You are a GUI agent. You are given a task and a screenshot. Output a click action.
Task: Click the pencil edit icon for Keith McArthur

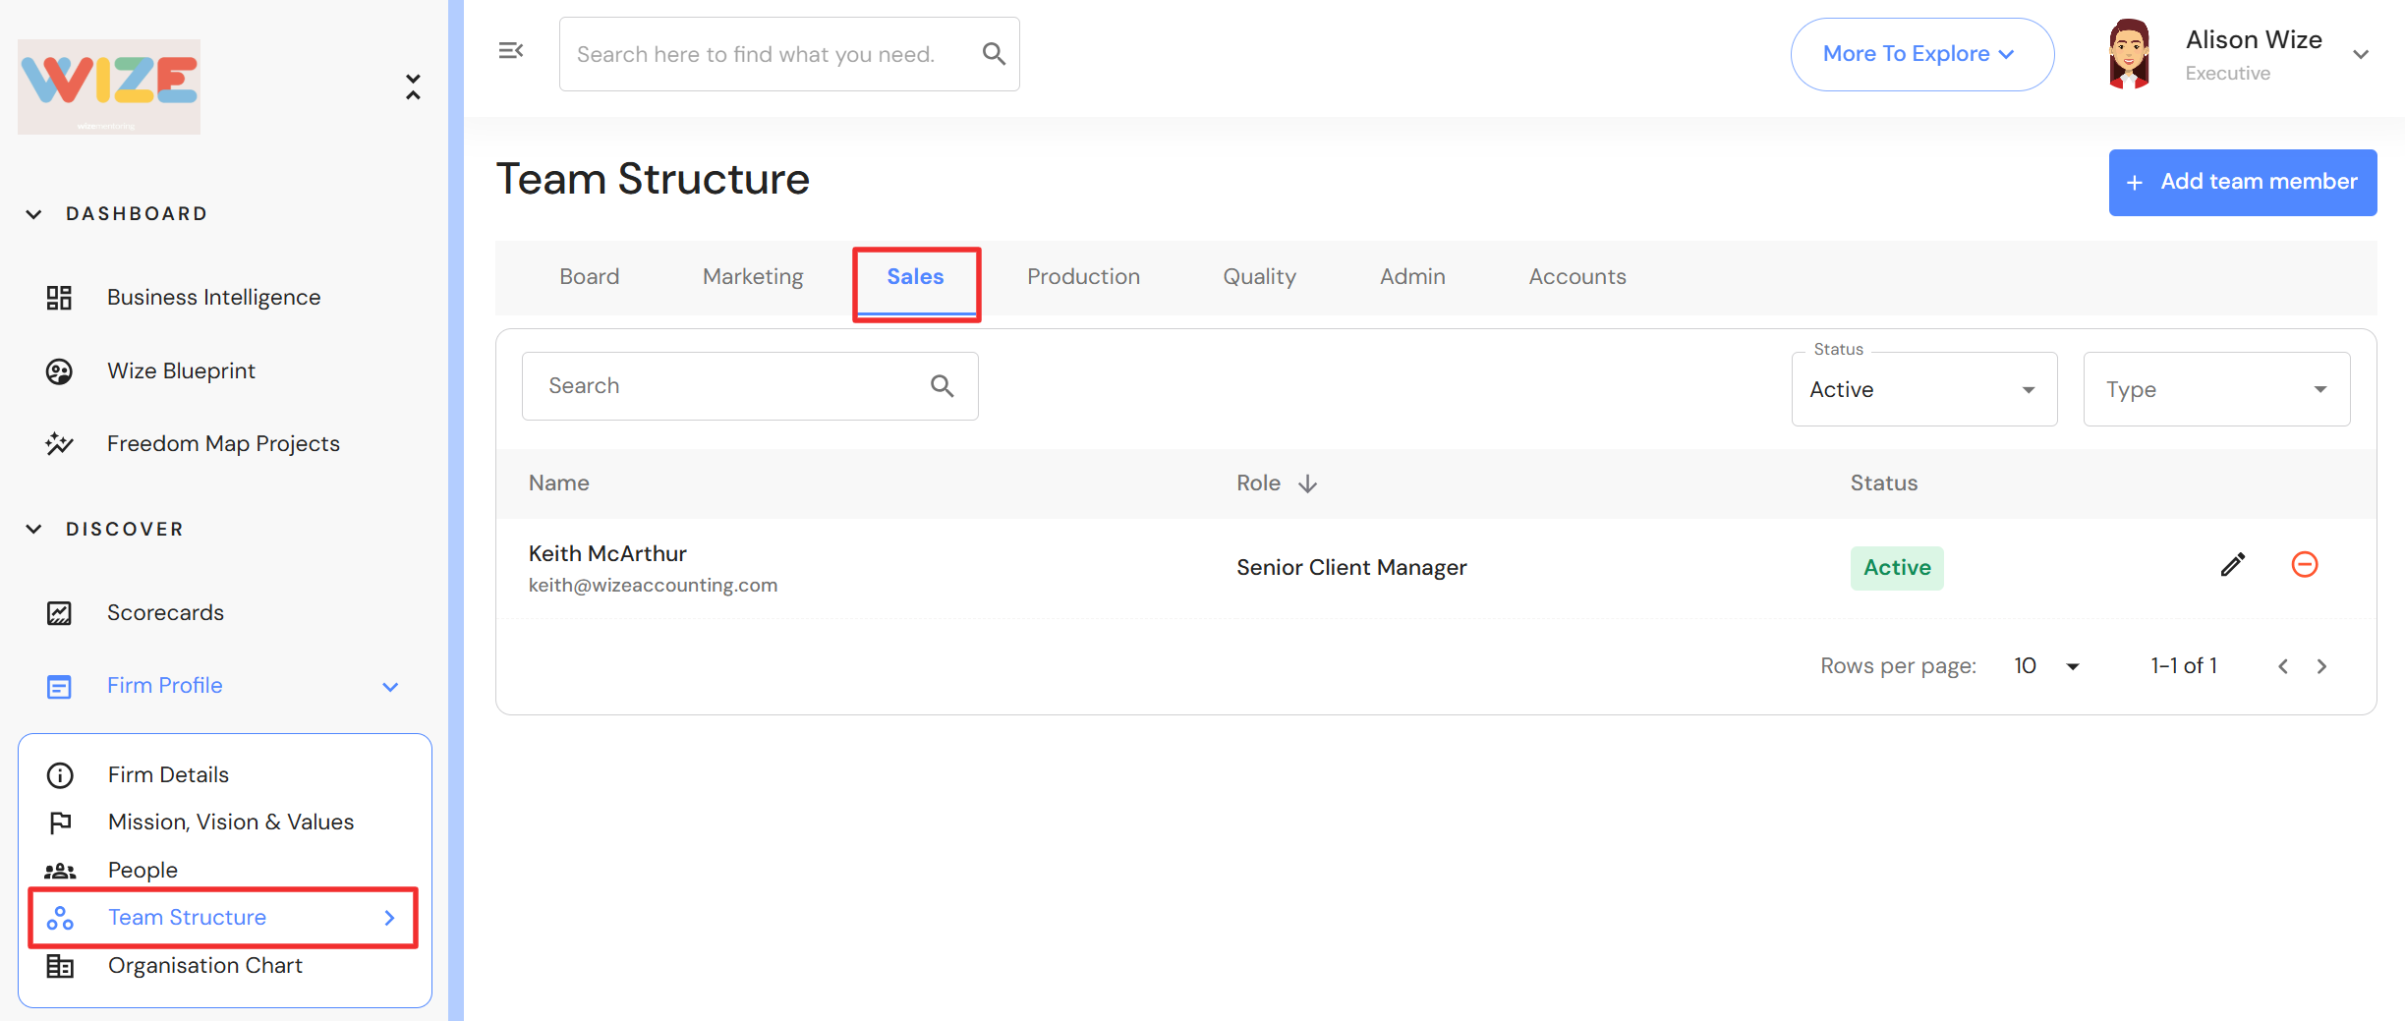(x=2232, y=565)
